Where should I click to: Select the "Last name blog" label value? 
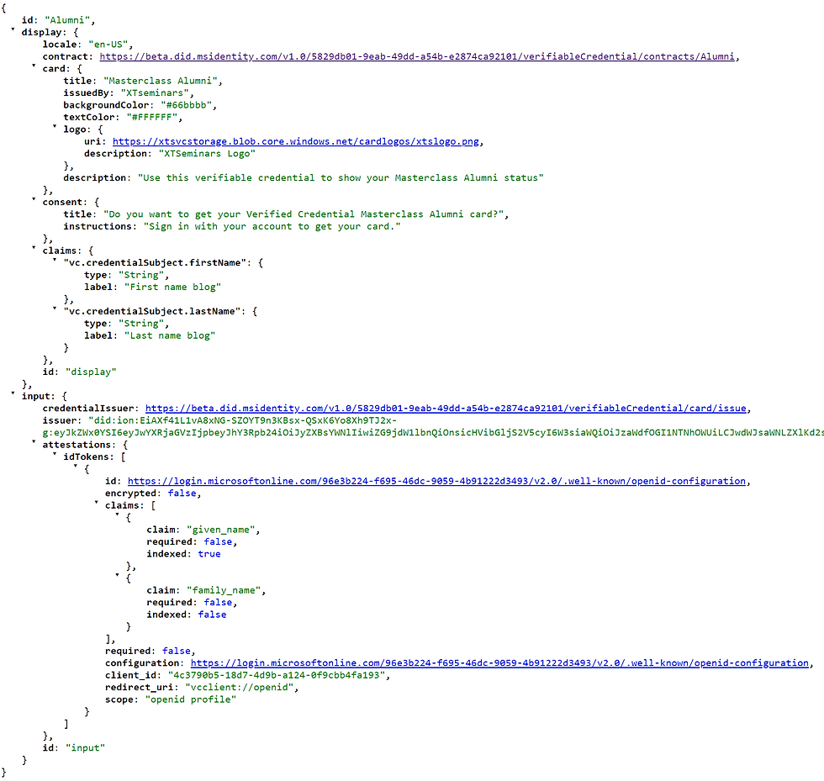click(x=170, y=335)
